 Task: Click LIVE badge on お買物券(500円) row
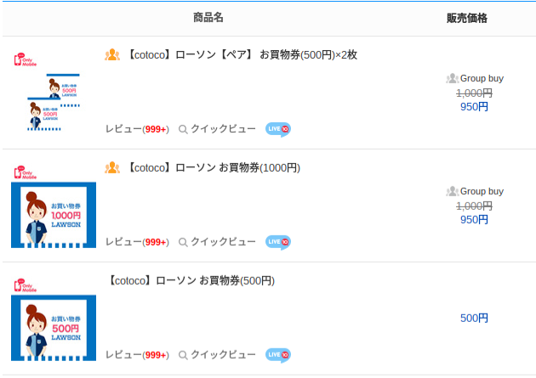[278, 355]
